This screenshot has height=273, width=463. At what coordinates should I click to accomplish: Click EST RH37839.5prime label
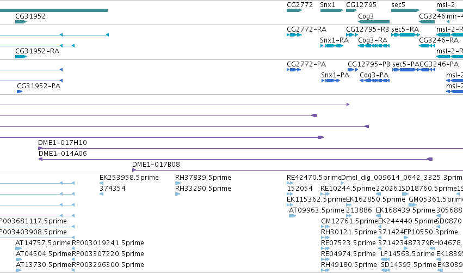click(x=203, y=178)
